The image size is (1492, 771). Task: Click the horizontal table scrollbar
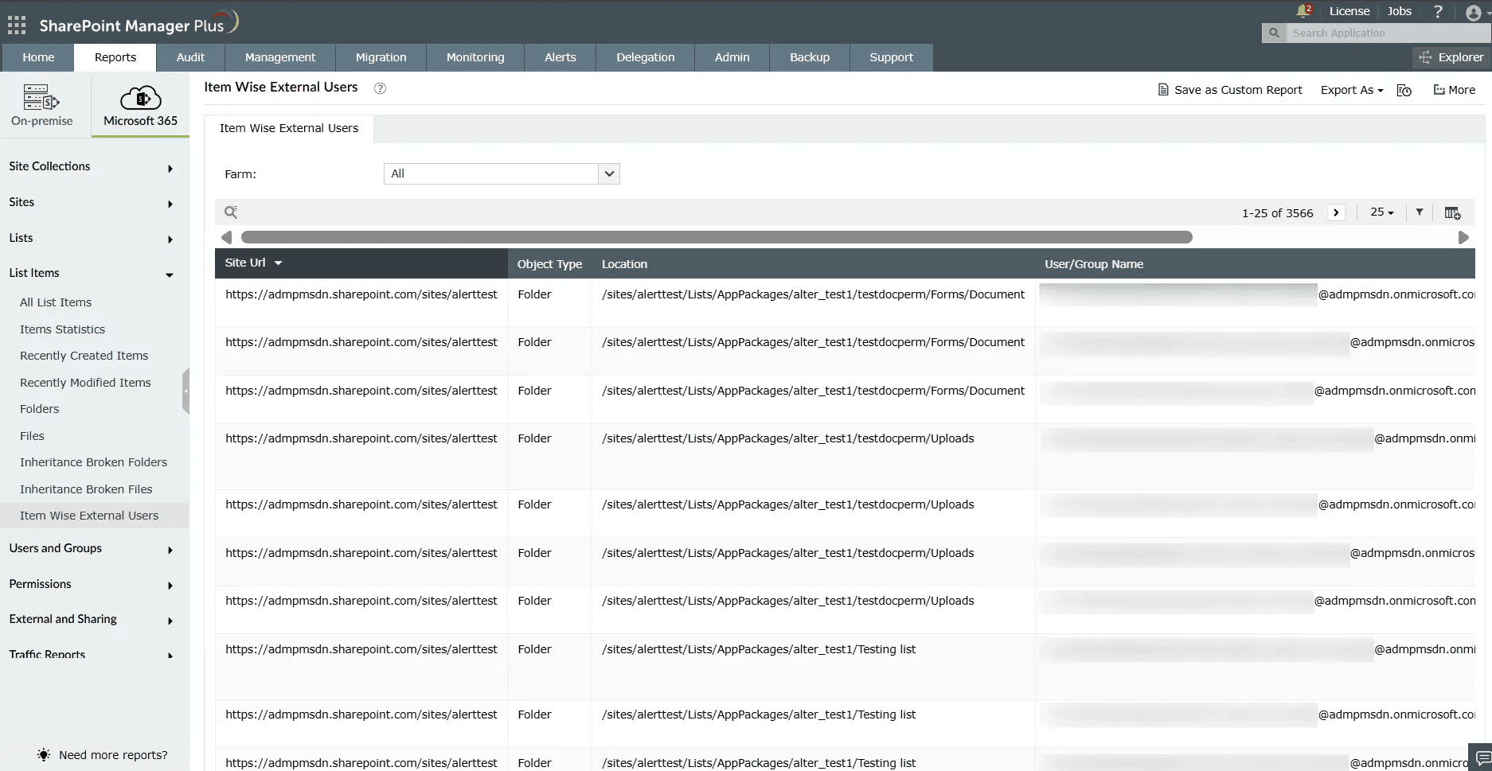[717, 237]
